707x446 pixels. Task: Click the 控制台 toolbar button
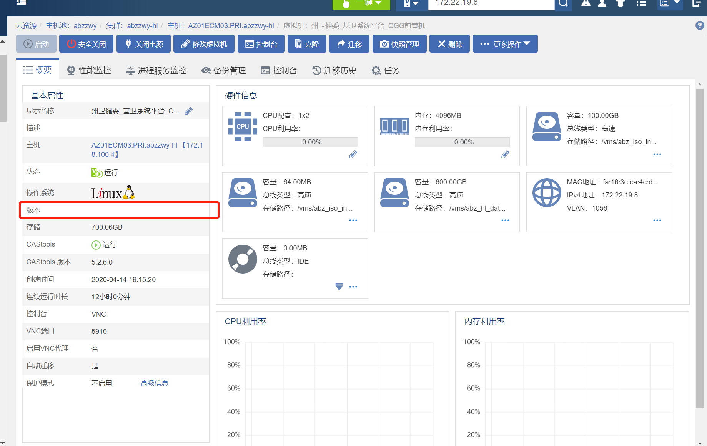tap(261, 44)
